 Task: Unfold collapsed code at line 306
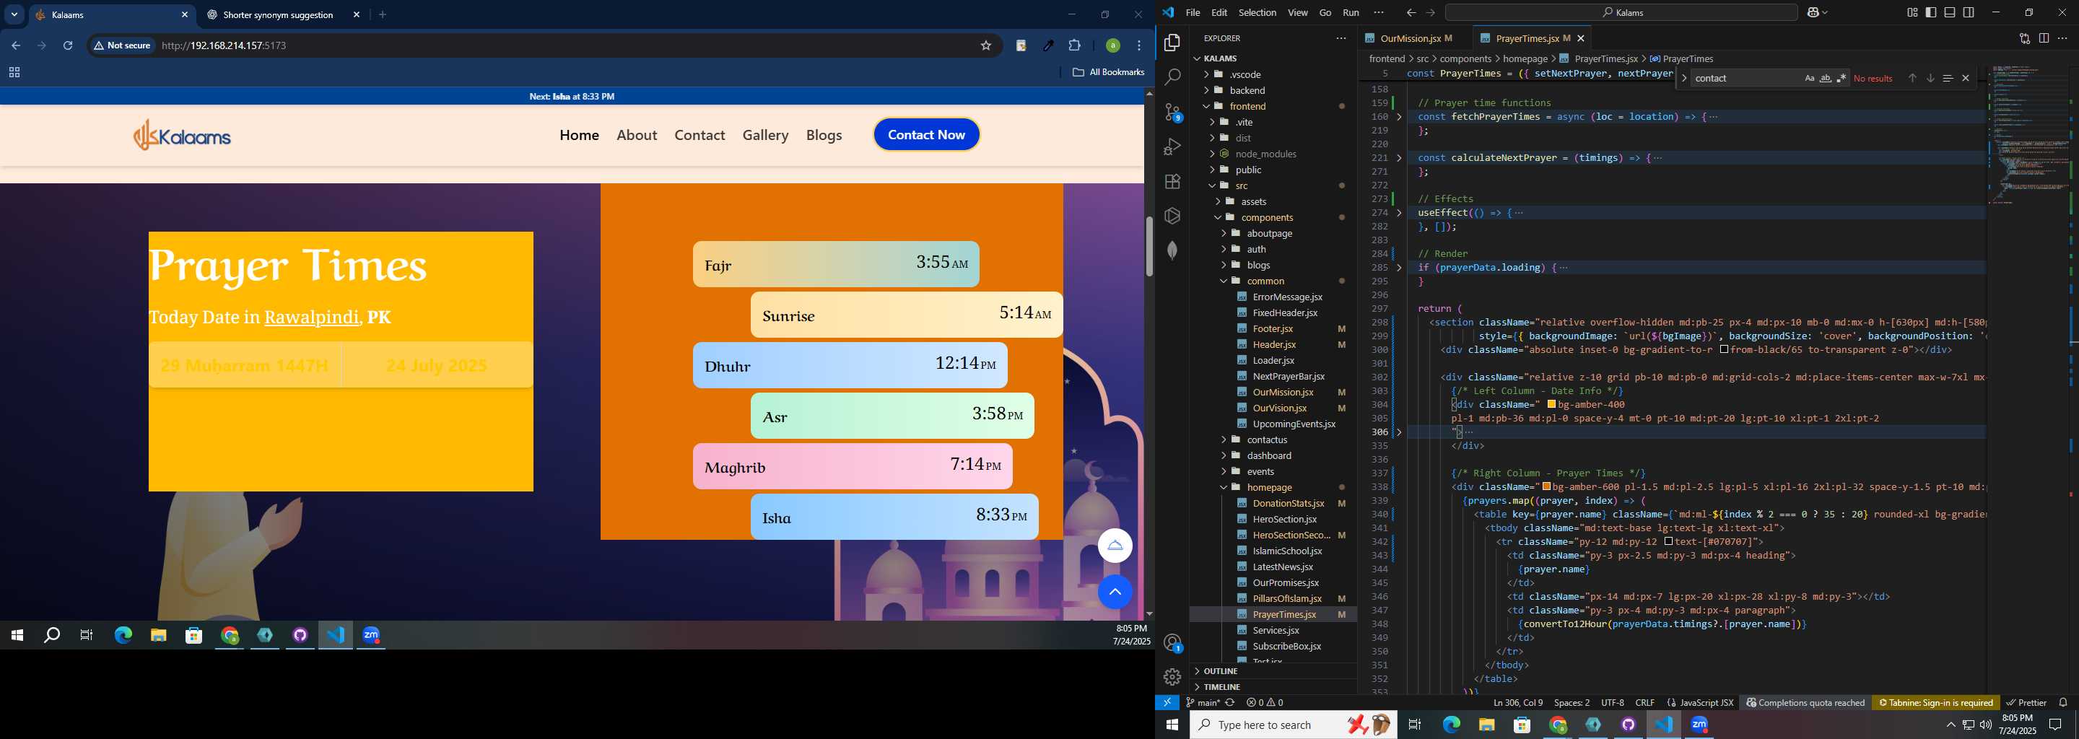click(1399, 432)
